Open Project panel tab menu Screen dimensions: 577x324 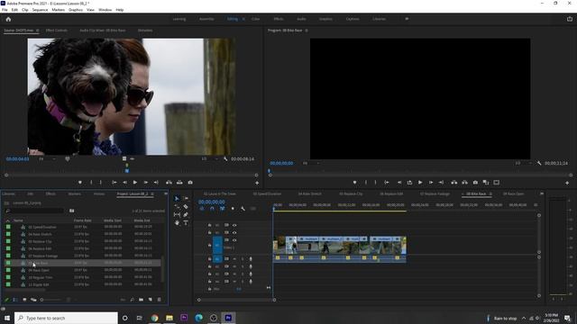[152, 194]
